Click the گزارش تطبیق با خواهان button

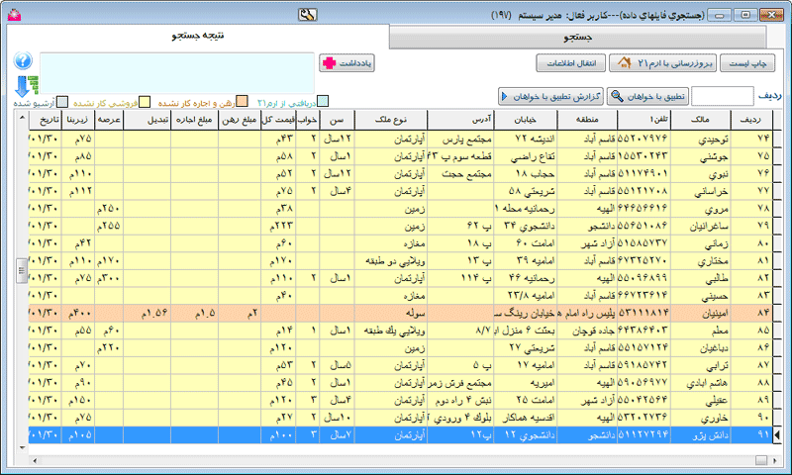point(551,96)
